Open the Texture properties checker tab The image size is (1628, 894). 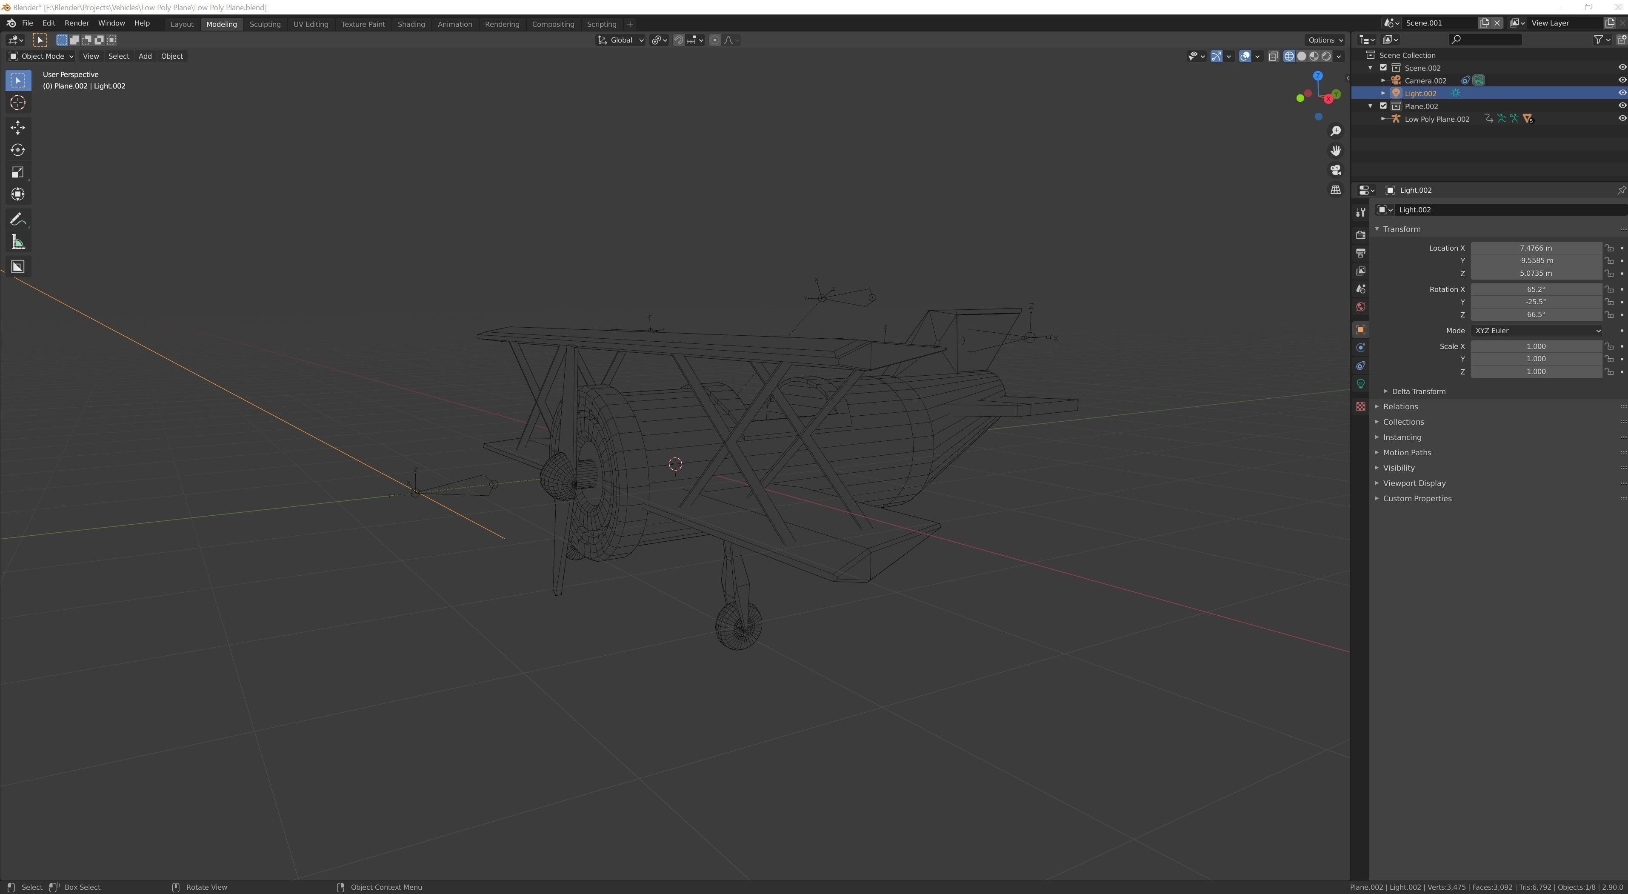(1361, 406)
